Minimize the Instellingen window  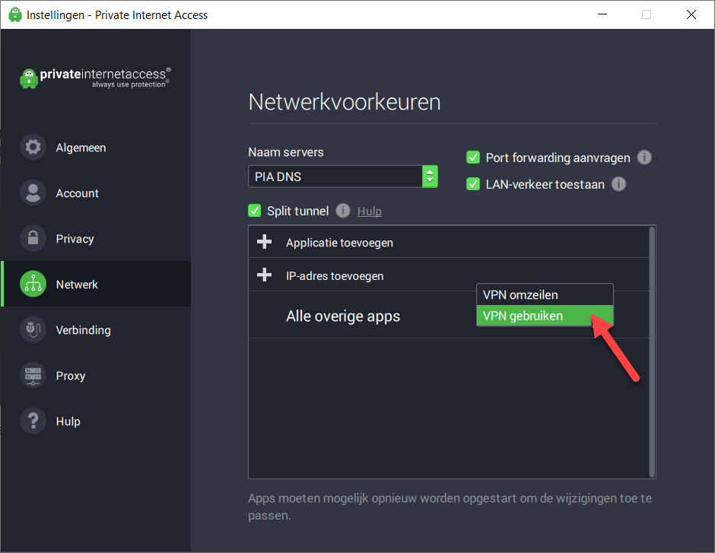point(602,14)
